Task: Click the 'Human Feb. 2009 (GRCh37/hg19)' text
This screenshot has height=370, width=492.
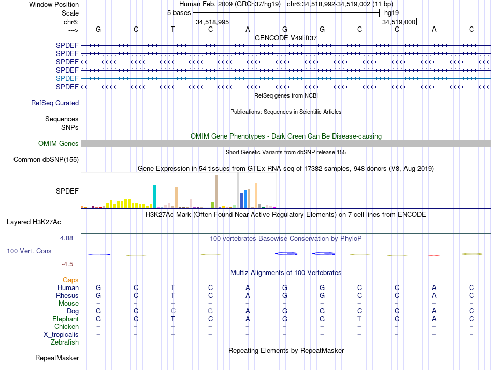Action: (x=229, y=4)
